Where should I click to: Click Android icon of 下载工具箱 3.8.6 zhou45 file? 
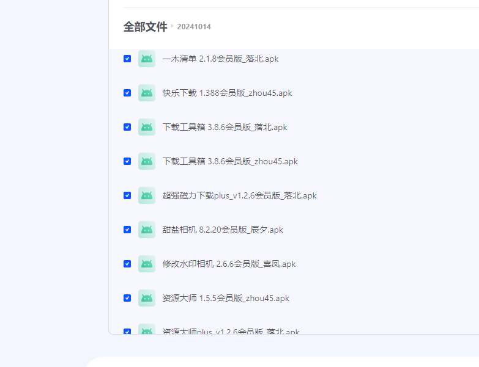point(147,161)
